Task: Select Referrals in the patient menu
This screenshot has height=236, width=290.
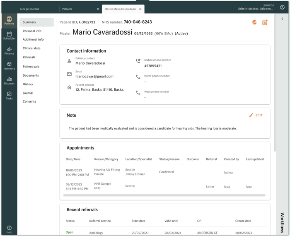Action: 29,57
